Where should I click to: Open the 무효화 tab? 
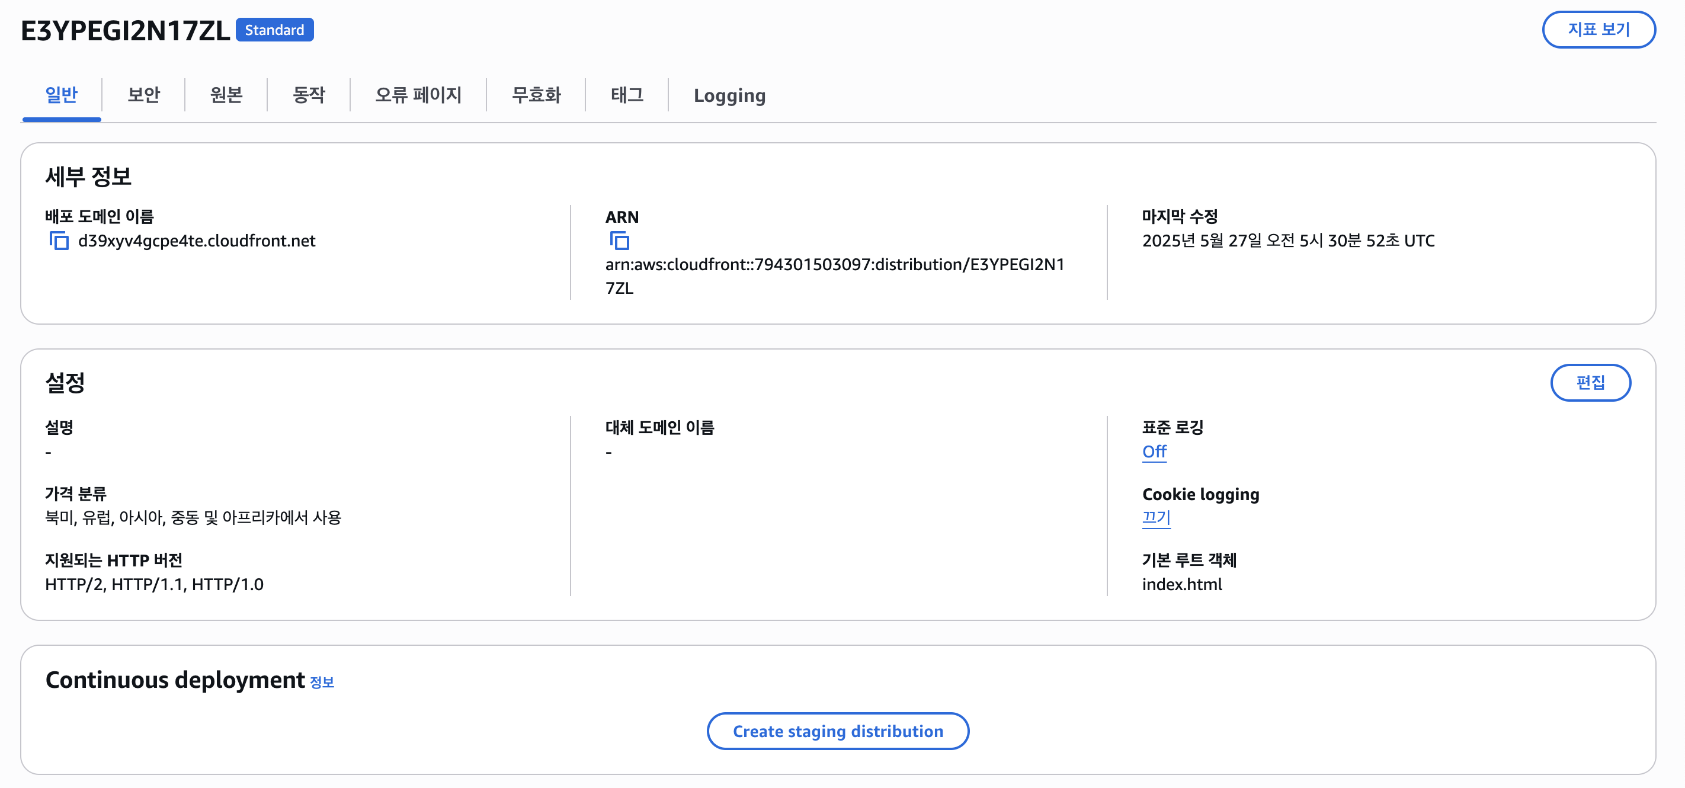[536, 95]
